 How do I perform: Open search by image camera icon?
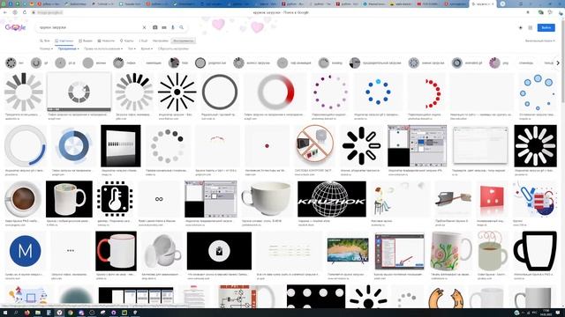155,27
